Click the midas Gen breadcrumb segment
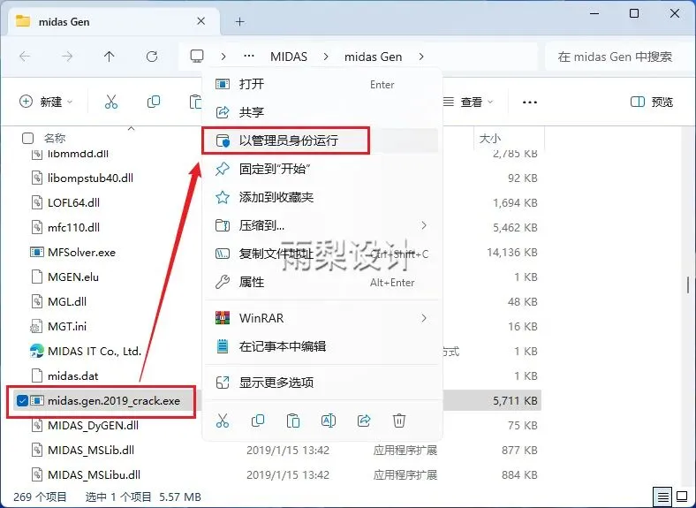The image size is (696, 508). click(x=374, y=57)
